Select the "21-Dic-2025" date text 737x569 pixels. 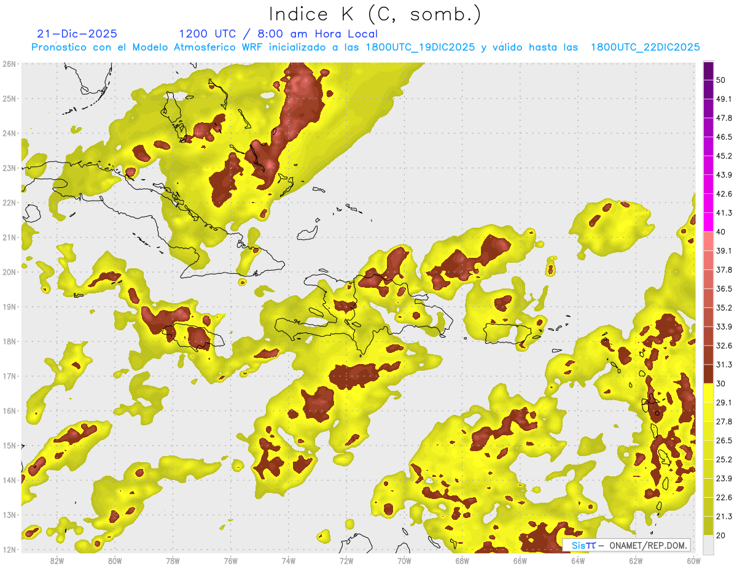[x=77, y=34]
